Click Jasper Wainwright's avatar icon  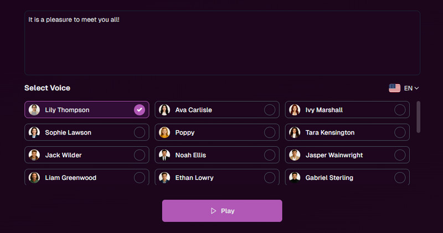click(x=295, y=155)
